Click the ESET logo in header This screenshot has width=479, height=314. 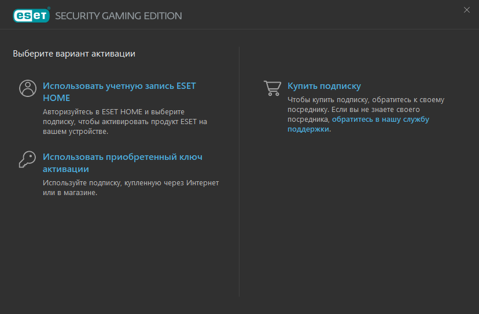[x=31, y=15]
